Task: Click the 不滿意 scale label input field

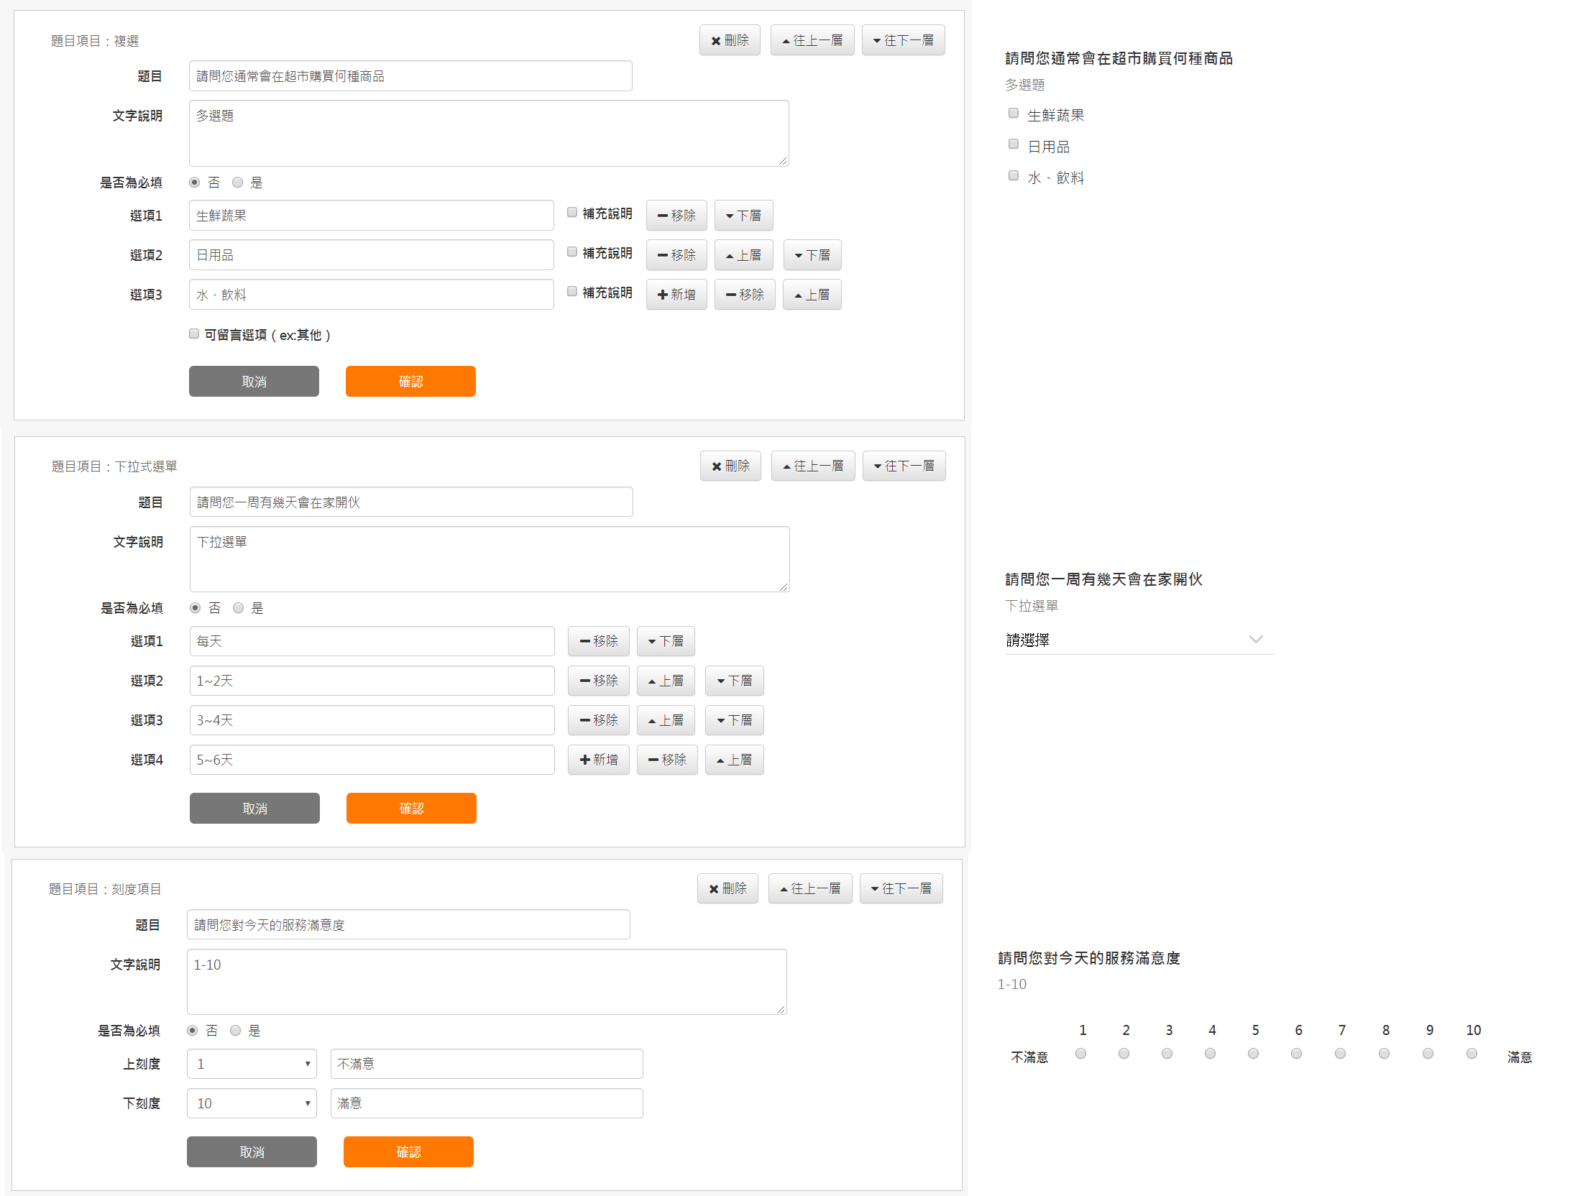Action: [x=486, y=1064]
